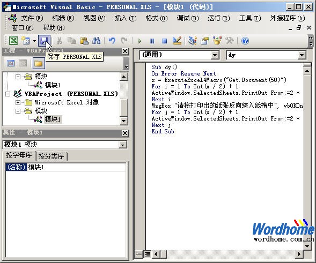
Task: Select VBAProject (PERSONAL.XLS) project item
Action: 71,94
